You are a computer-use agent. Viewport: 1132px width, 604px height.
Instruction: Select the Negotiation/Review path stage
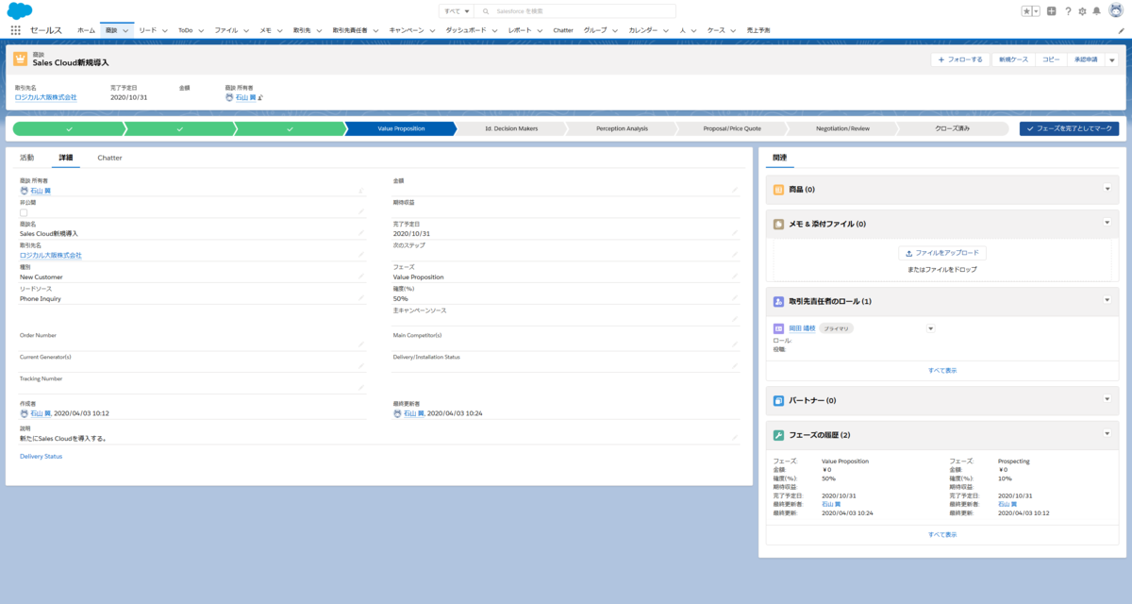842,128
